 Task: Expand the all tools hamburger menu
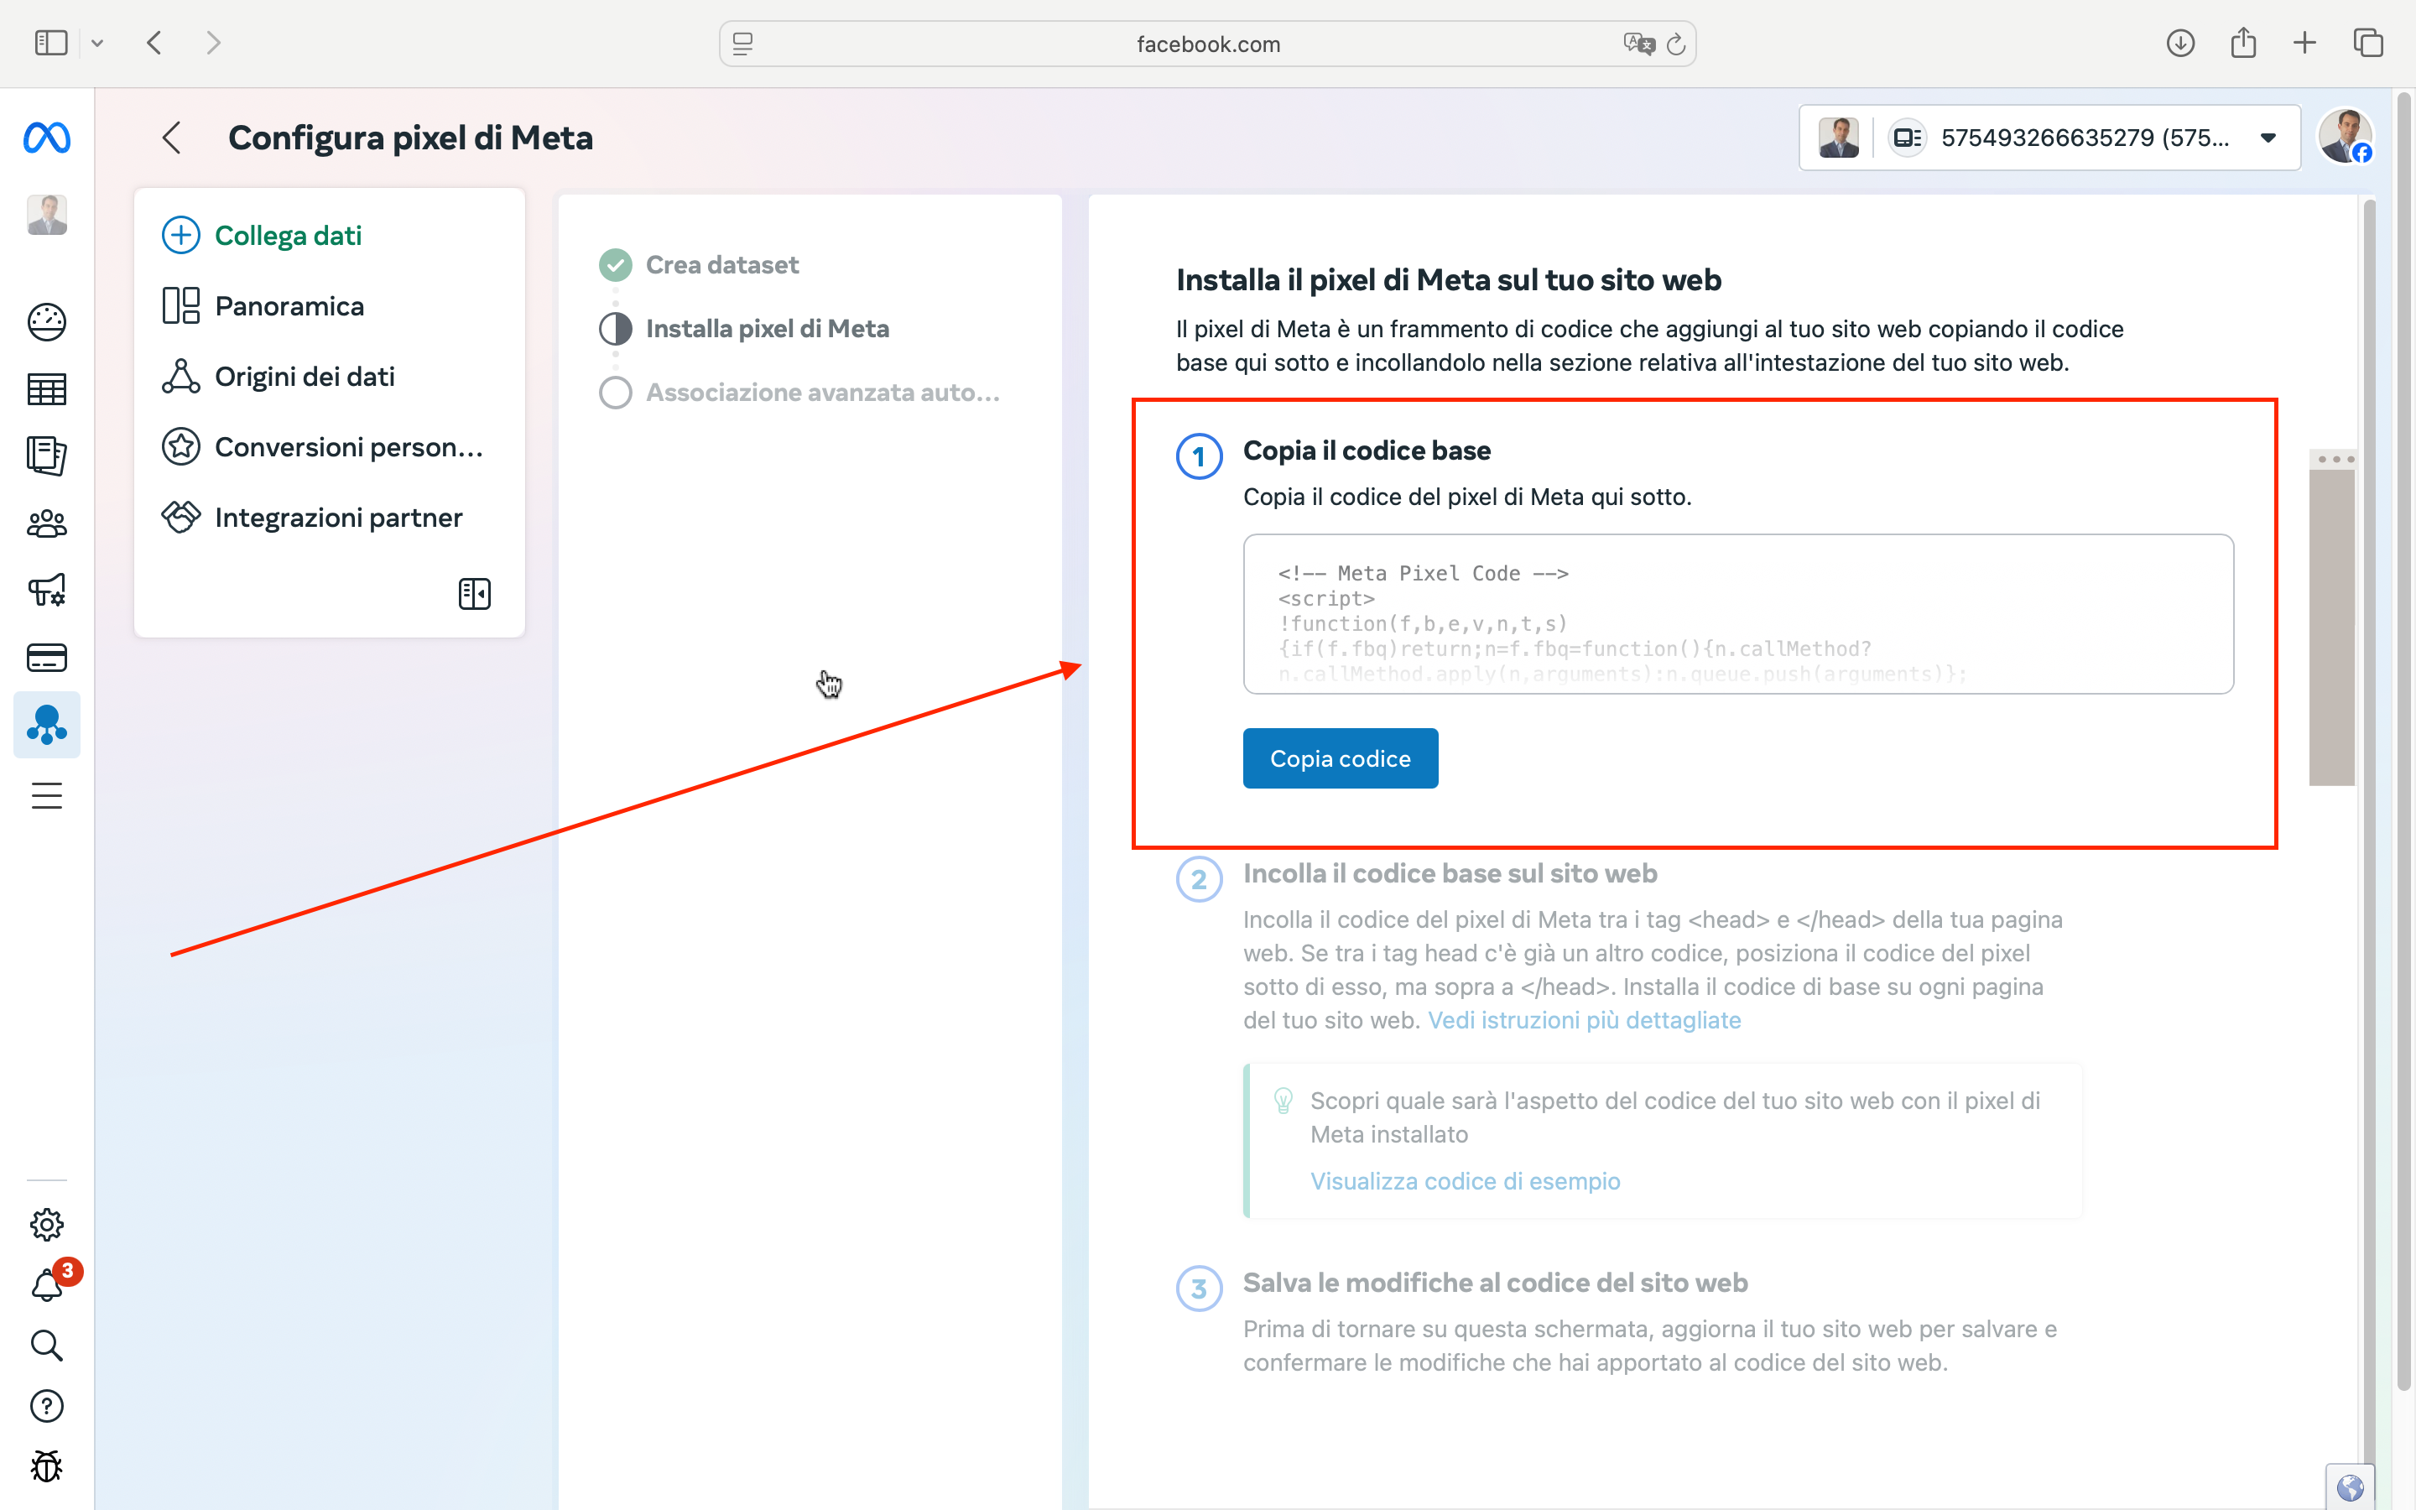click(47, 796)
